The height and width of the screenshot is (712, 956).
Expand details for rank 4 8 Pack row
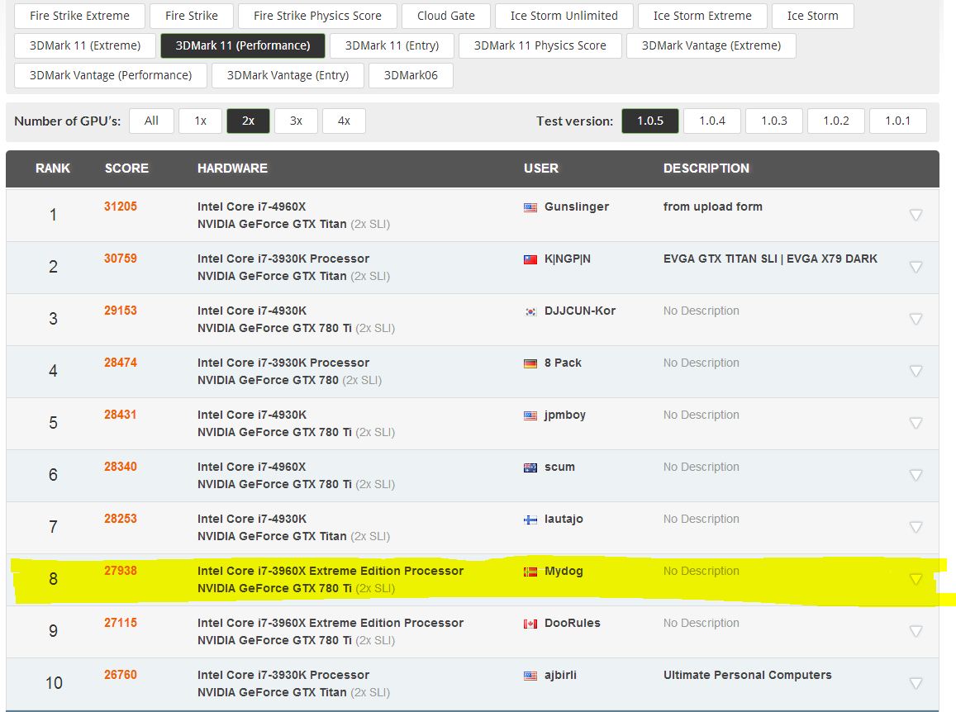pyautogui.click(x=916, y=371)
